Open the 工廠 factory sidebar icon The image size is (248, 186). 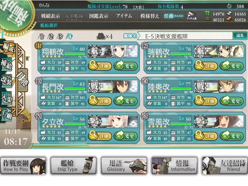tap(6, 114)
